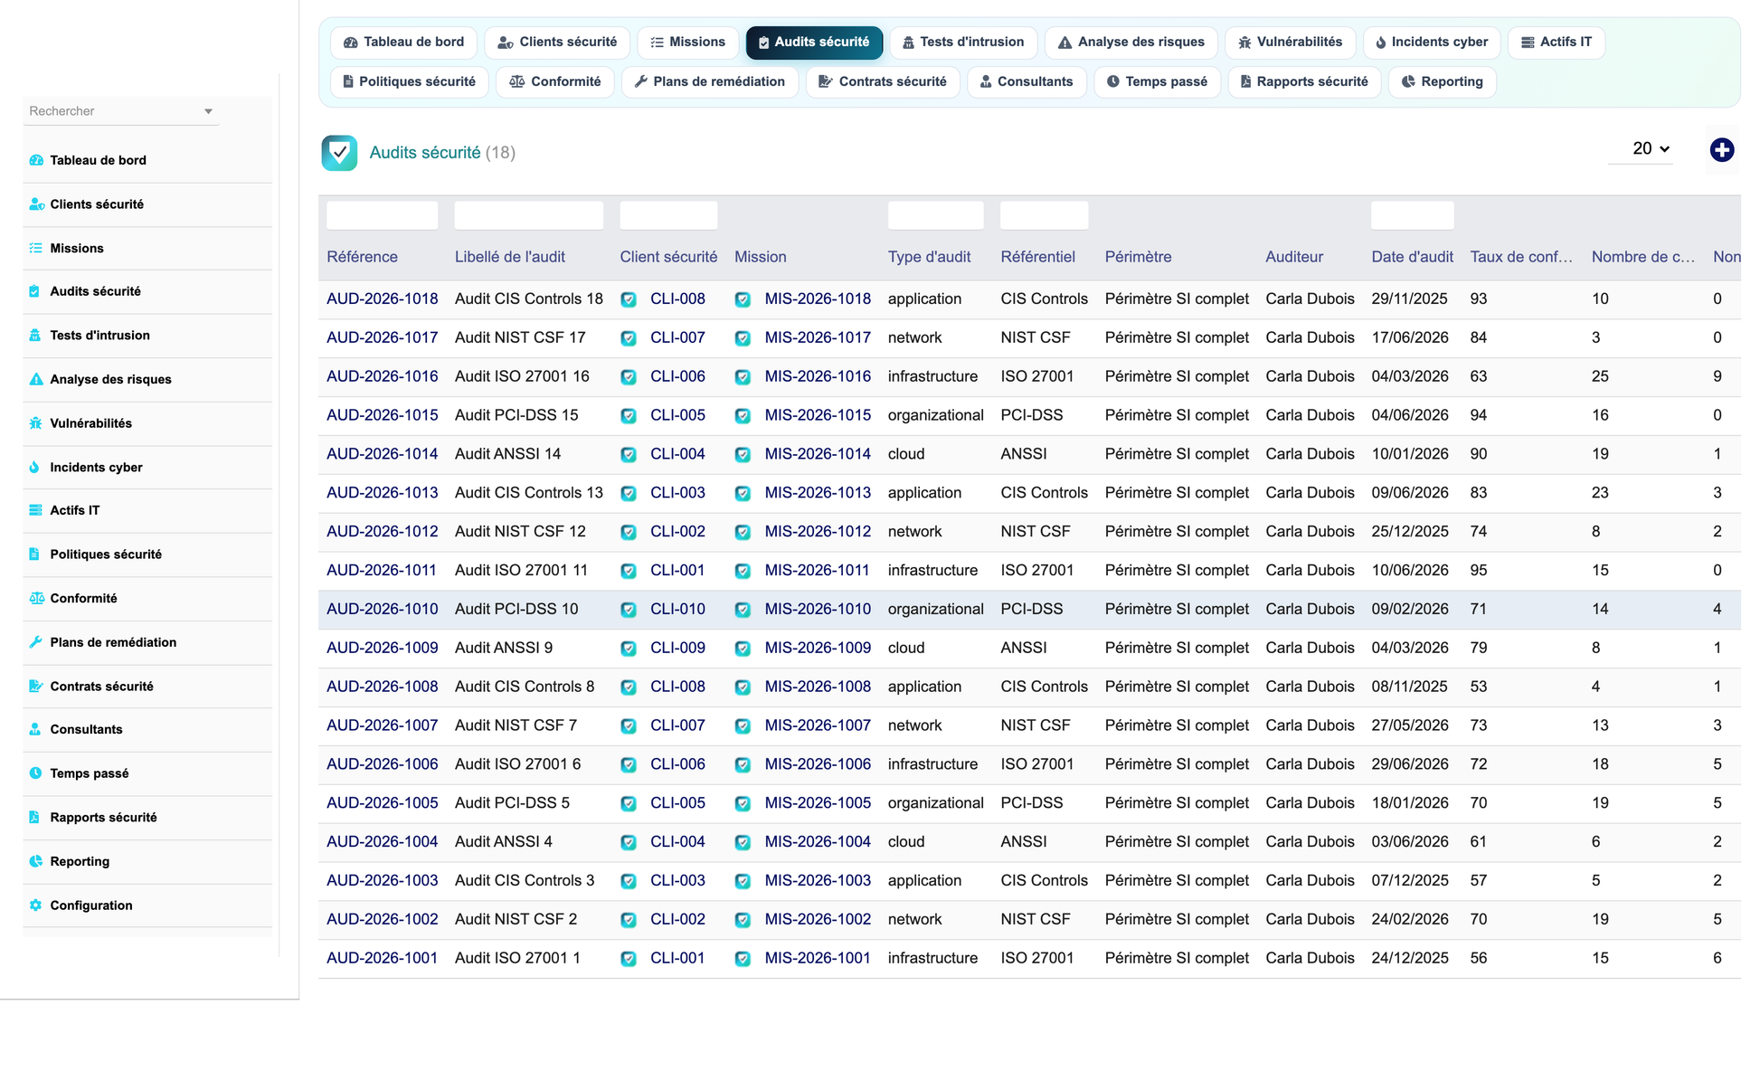Click the Clients sécurité sidebar icon

pos(36,204)
